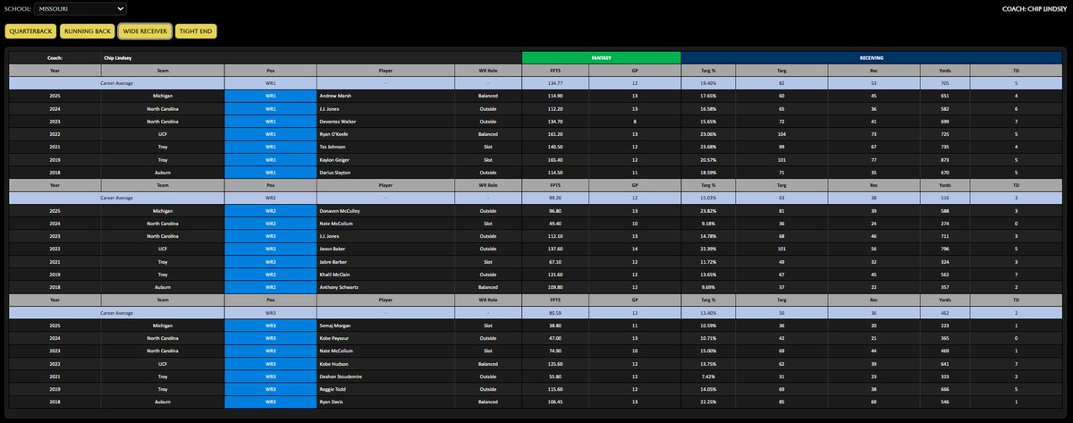Click Javon Baker's FPTS value 137.60
This screenshot has height=423, width=1073.
pyautogui.click(x=554, y=250)
